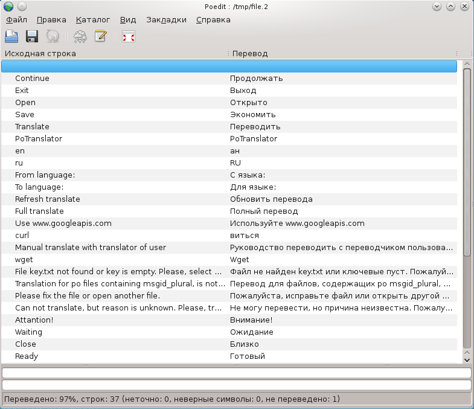Open the Справка menu
Screen dimensions: 474x409
tap(213, 19)
